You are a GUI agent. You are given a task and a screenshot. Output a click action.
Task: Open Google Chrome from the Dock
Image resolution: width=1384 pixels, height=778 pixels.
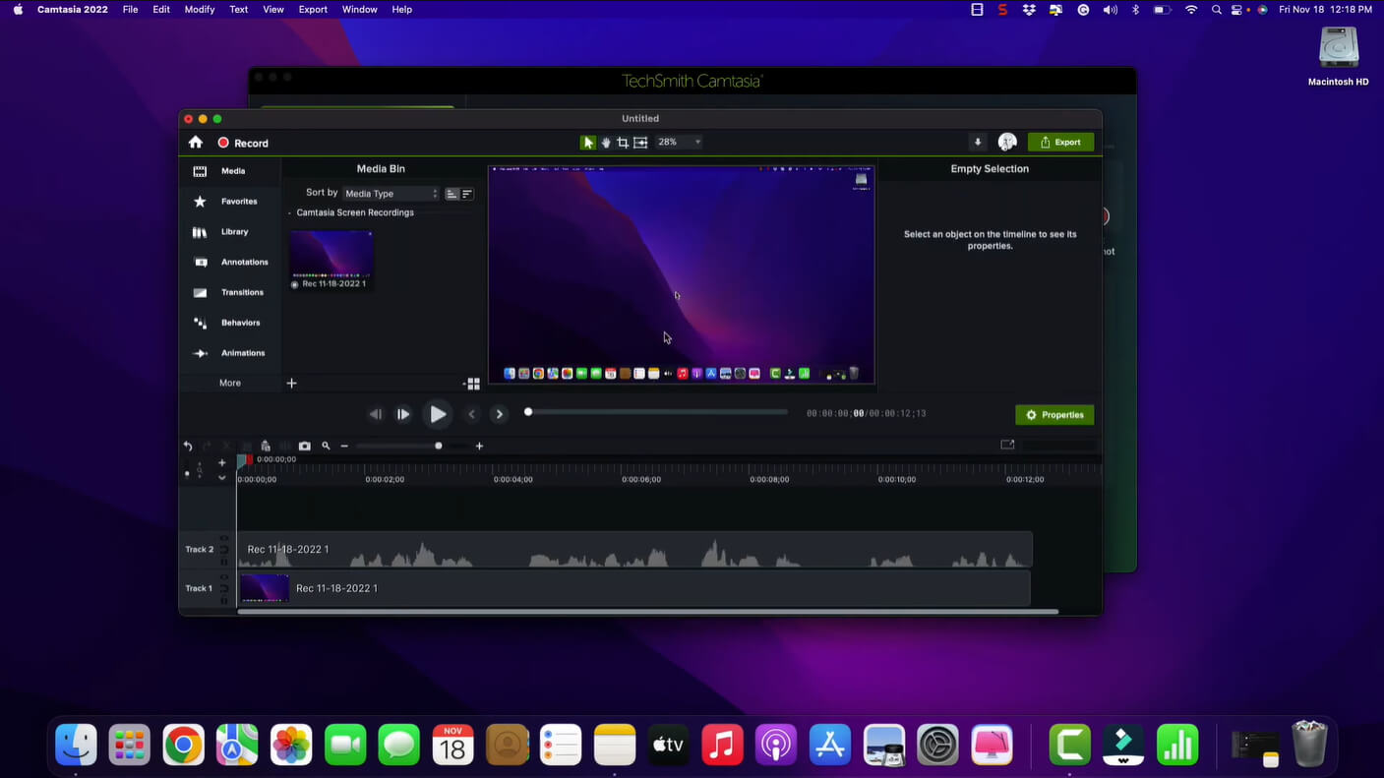coord(183,745)
